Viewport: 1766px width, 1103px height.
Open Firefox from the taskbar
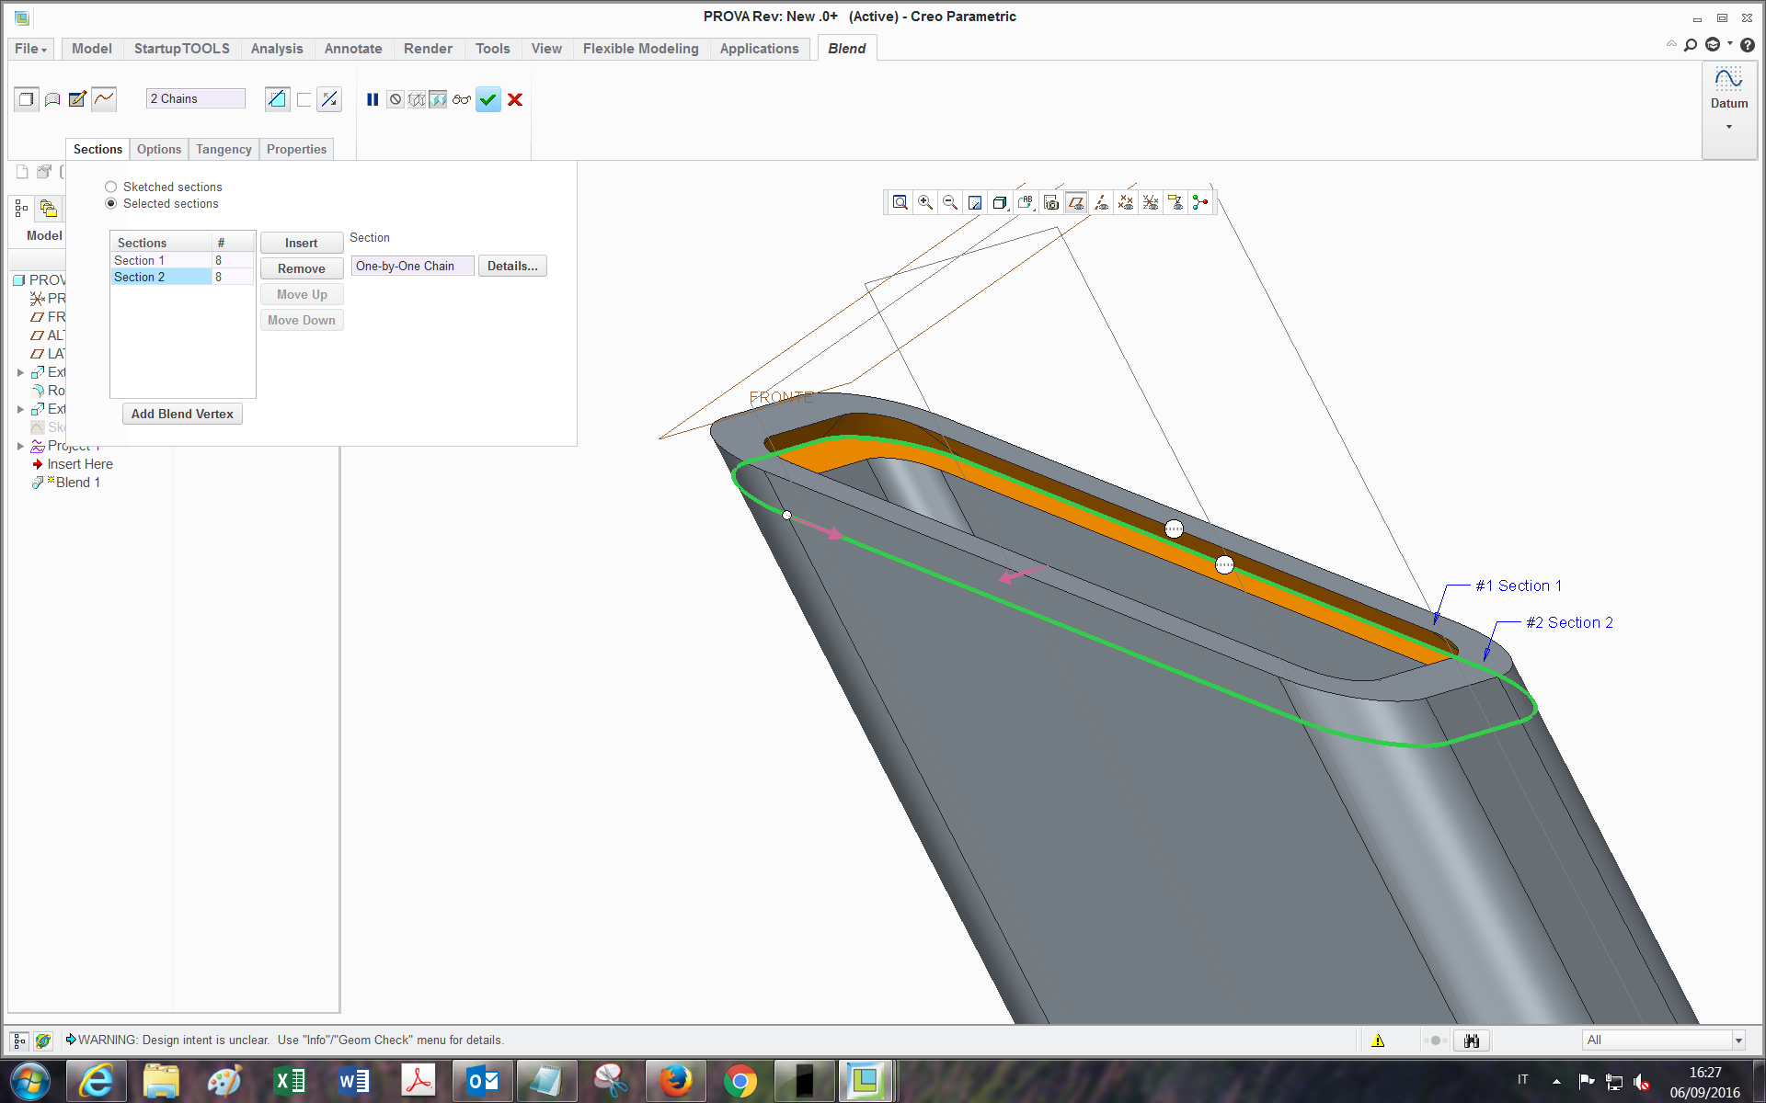click(x=675, y=1081)
